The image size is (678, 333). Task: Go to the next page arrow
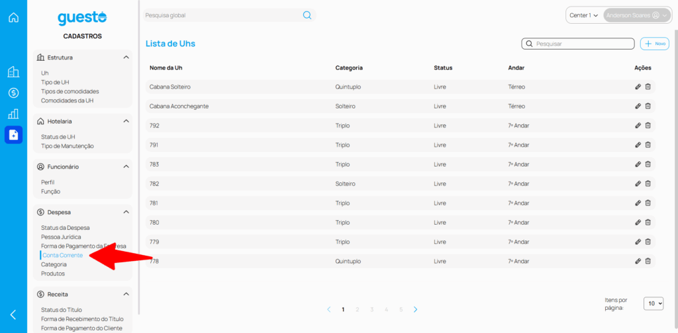(415, 309)
